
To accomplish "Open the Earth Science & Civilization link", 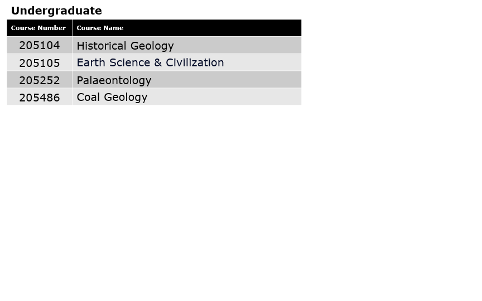I will click(150, 62).
